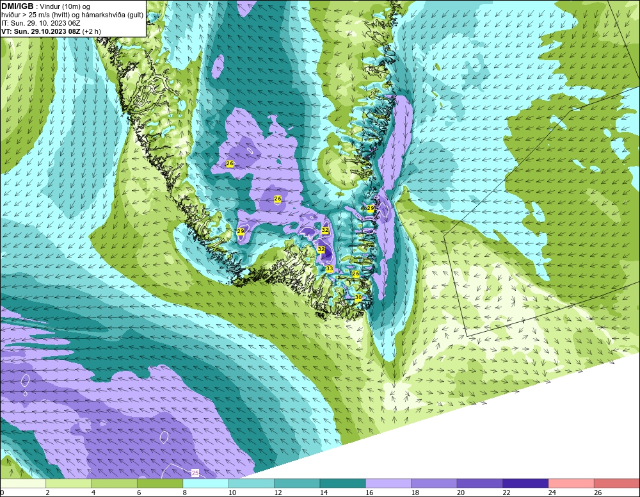The height and width of the screenshot is (497, 640).
Task: Pick the dark teal 14–16 m/s legend swatch
Action: 343,484
